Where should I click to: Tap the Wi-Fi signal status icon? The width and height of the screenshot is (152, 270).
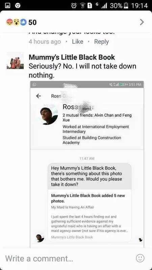[82, 6]
